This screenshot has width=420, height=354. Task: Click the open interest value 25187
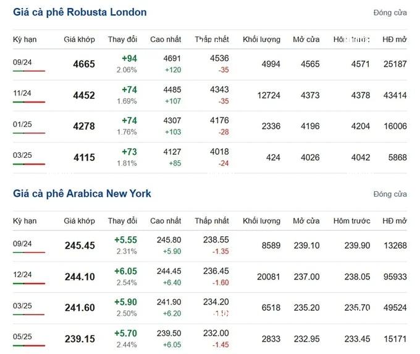[395, 64]
